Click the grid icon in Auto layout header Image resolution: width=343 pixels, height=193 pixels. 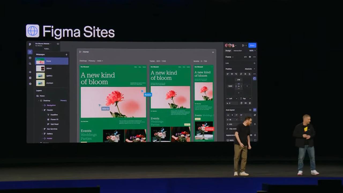[250, 110]
